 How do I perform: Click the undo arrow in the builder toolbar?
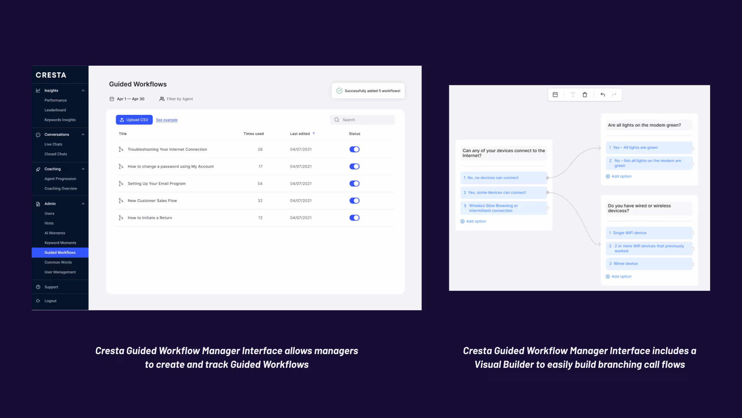tap(603, 95)
